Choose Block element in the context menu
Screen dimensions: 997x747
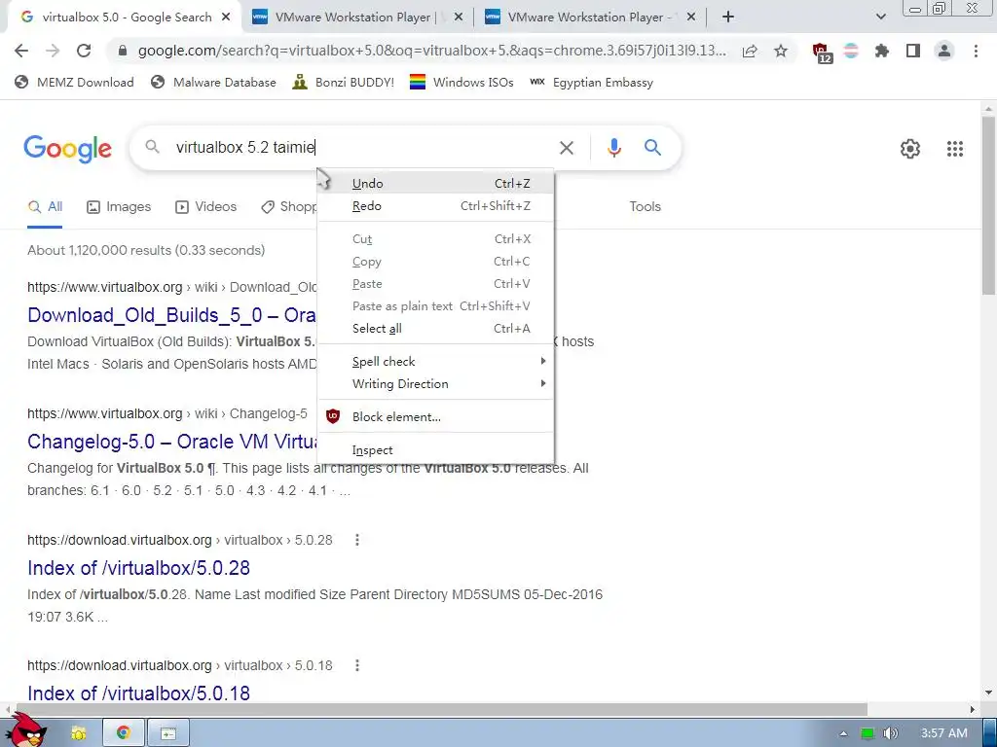pyautogui.click(x=435, y=416)
